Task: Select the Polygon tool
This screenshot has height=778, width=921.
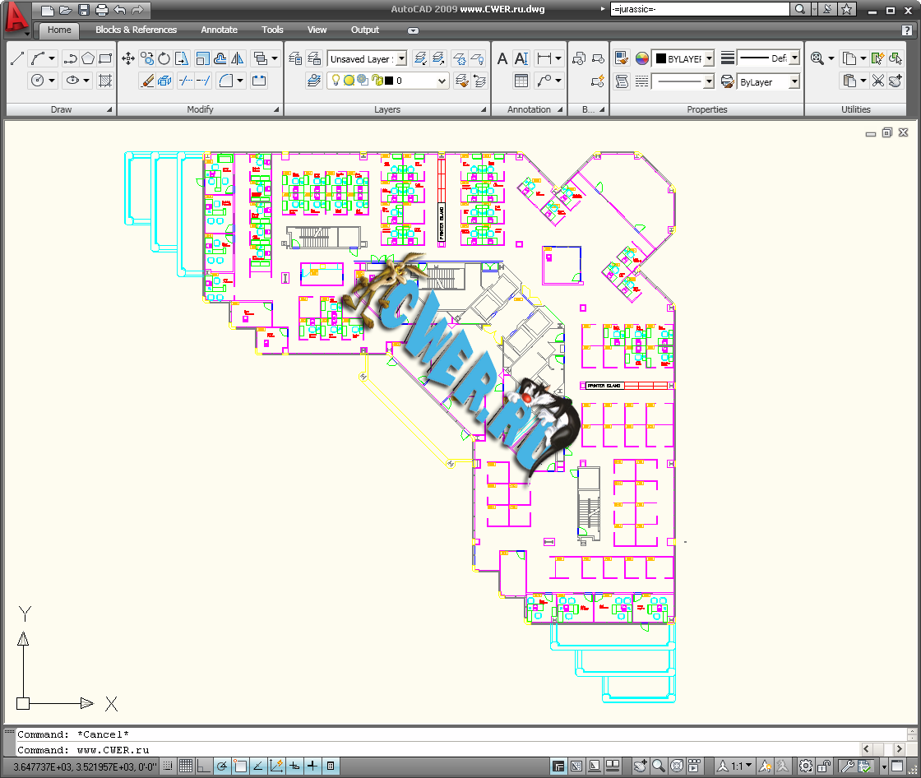Action: [x=86, y=58]
